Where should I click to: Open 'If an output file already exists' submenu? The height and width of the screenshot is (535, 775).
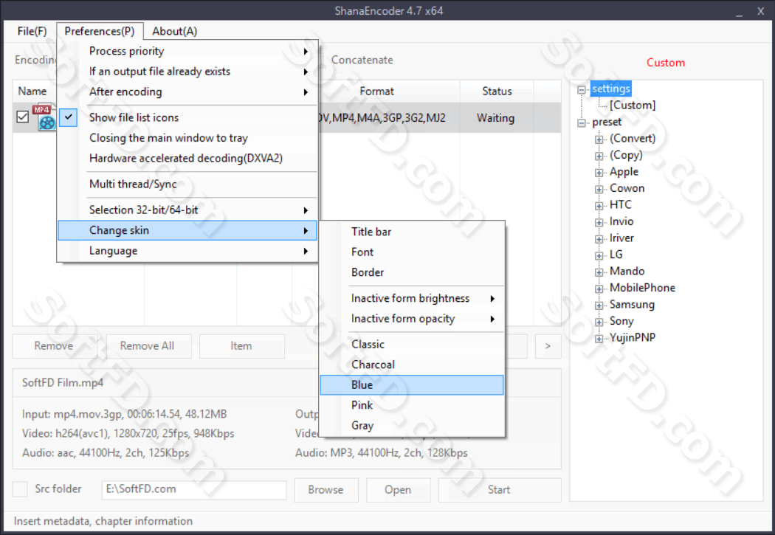(x=187, y=72)
